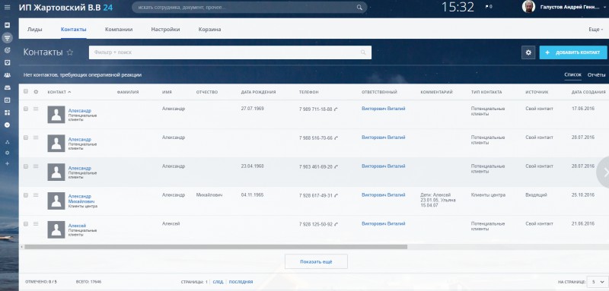Check the Александр Михайлович contact row
The width and height of the screenshot is (609, 291).
(x=26, y=195)
